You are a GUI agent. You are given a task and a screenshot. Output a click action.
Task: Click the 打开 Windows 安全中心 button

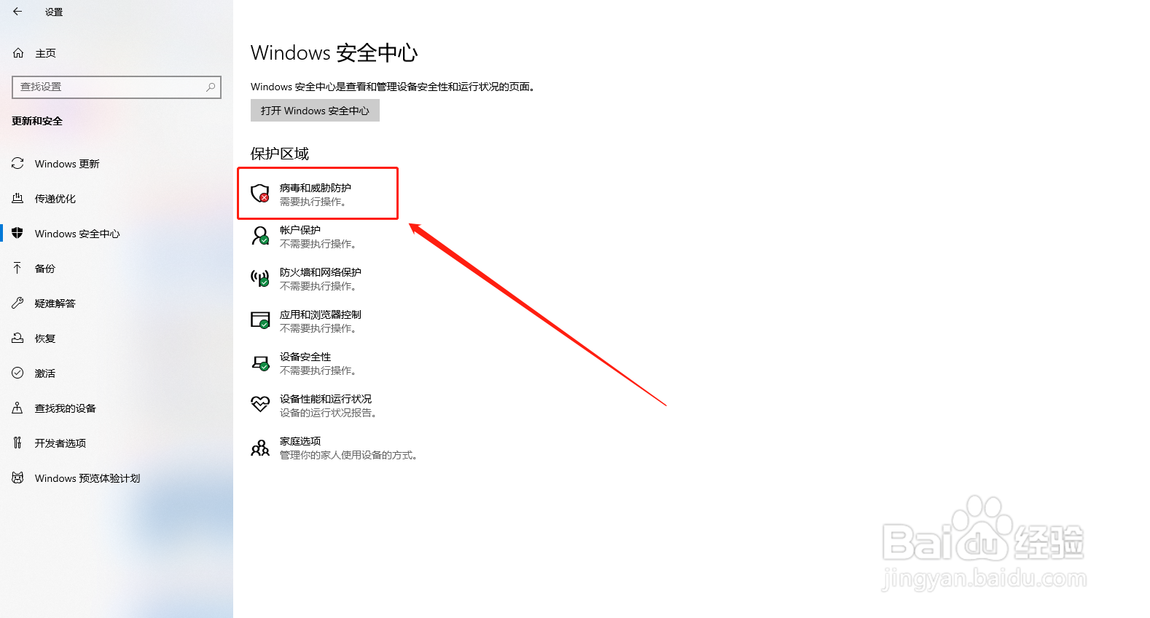point(315,111)
